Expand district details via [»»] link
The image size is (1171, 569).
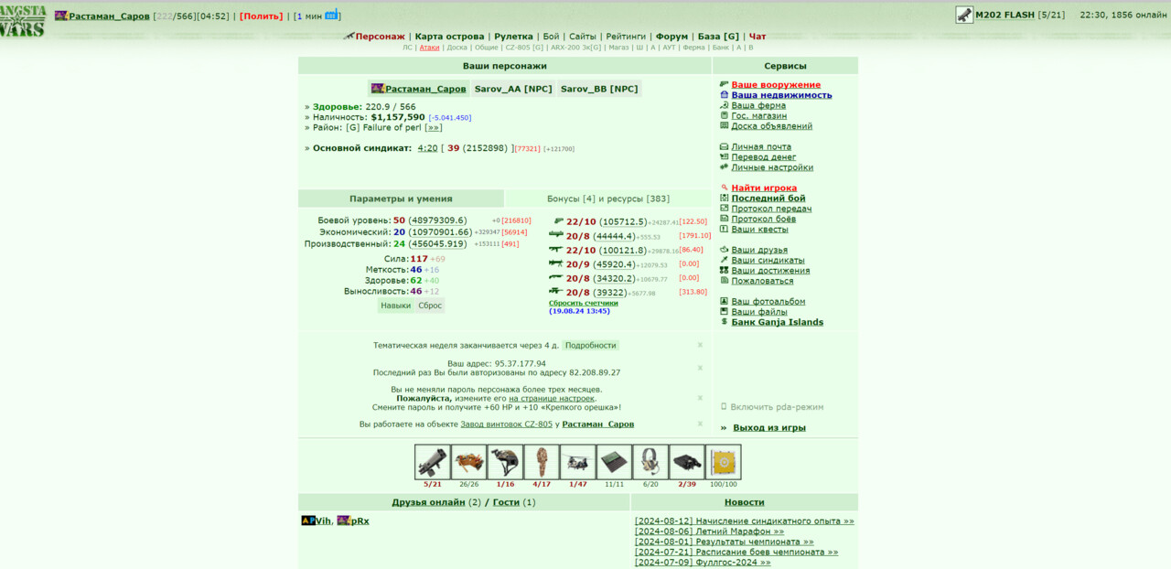(434, 128)
